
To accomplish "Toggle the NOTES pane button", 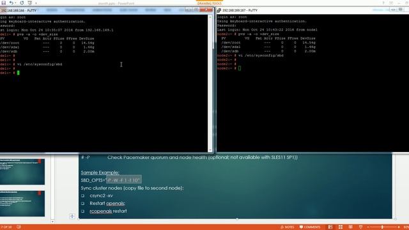I will click(287, 227).
